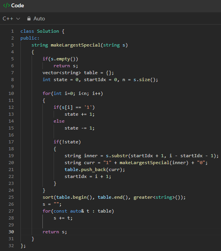Click 's = "";' on line 26

pyautogui.click(x=52, y=204)
